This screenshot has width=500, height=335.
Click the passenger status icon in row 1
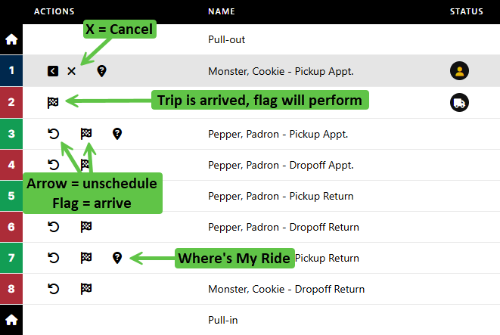point(459,71)
